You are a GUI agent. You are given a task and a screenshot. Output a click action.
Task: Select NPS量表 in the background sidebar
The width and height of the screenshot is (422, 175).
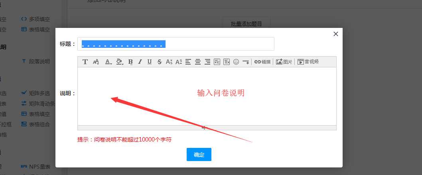[x=35, y=167]
